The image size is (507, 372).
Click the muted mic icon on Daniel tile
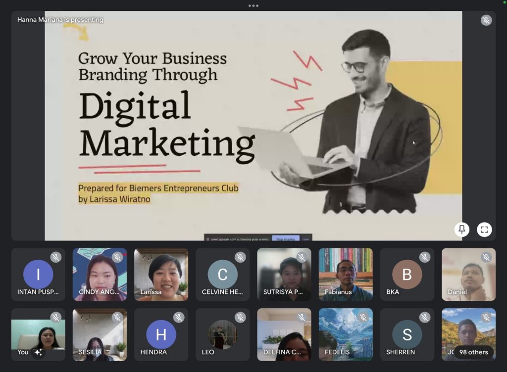(x=486, y=257)
